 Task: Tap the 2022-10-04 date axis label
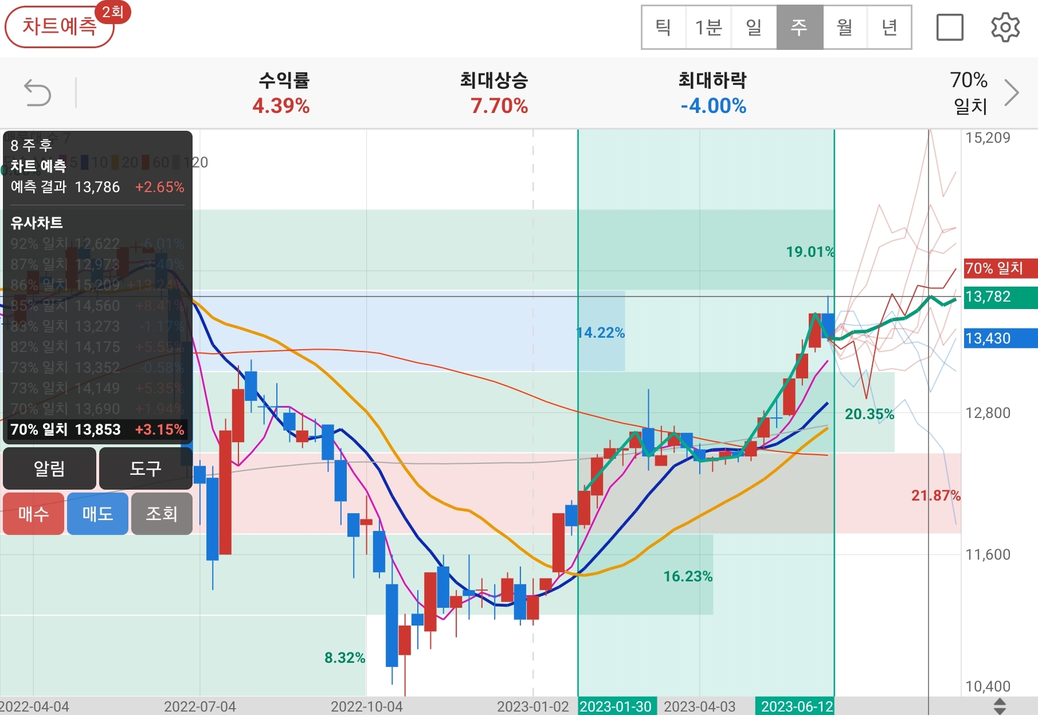367,706
